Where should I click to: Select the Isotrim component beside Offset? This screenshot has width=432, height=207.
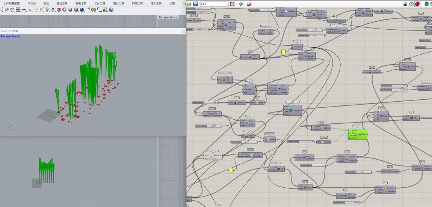click(321, 128)
